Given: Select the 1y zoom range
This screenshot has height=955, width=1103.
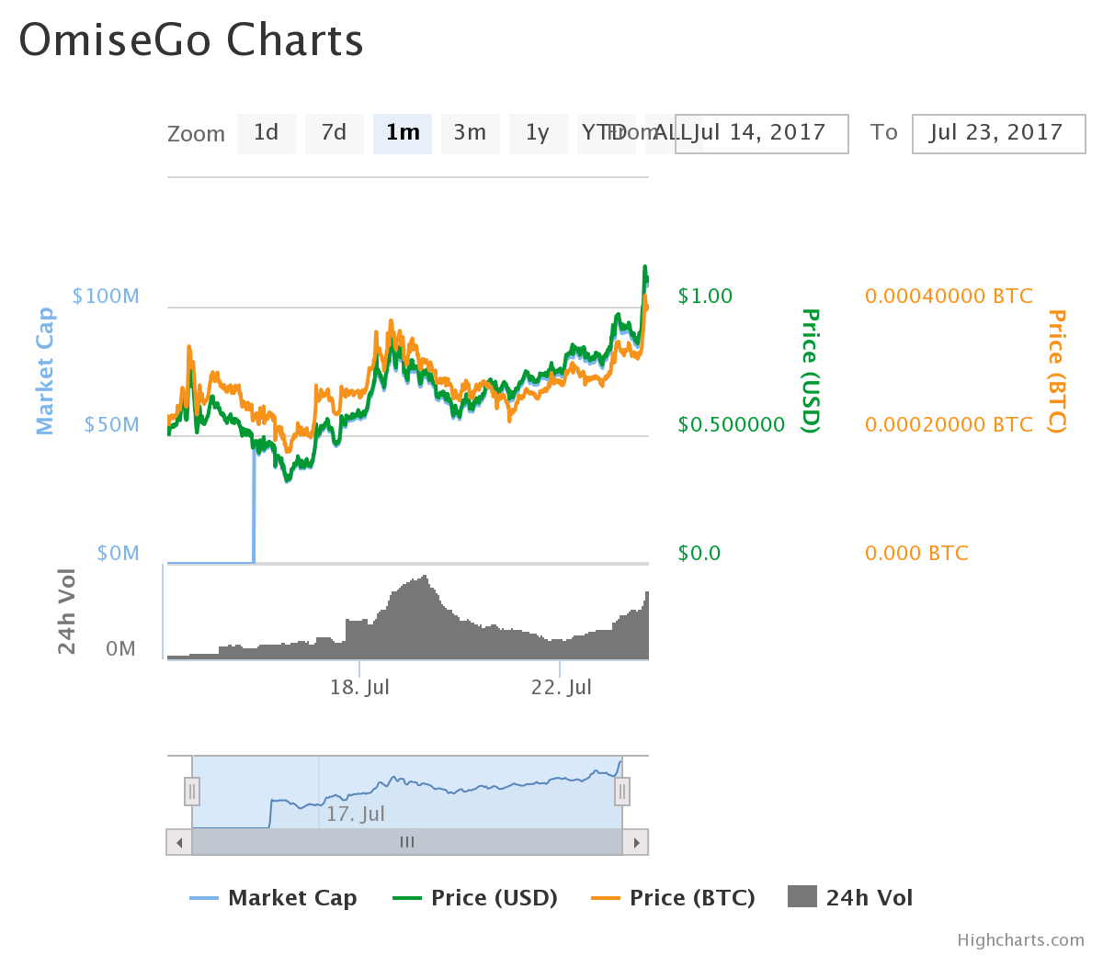Looking at the screenshot, I should pos(538,133).
